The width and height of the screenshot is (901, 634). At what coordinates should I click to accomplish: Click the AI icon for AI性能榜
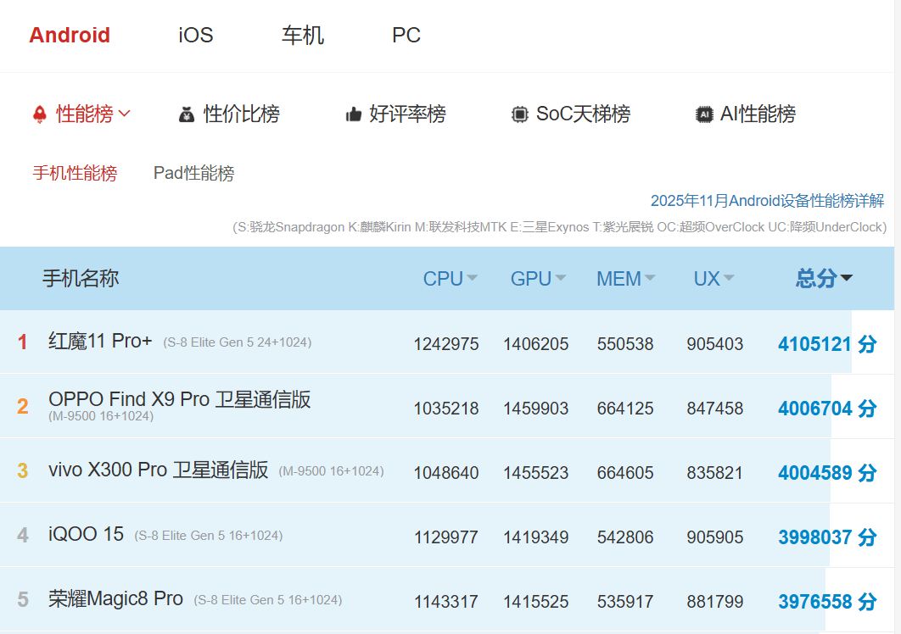[703, 114]
